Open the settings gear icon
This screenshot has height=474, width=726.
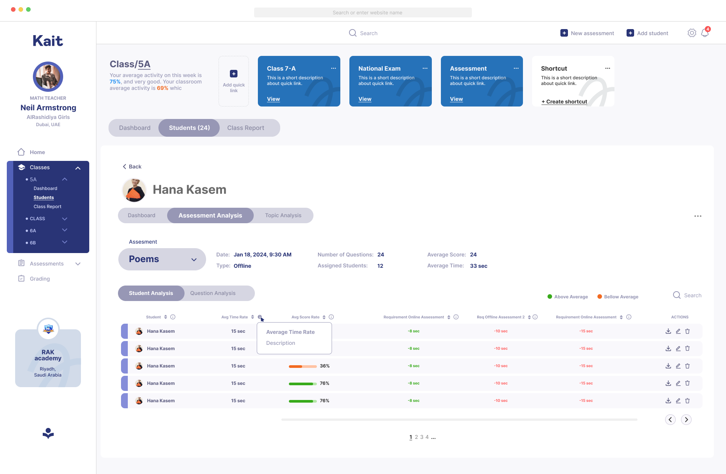pyautogui.click(x=692, y=33)
